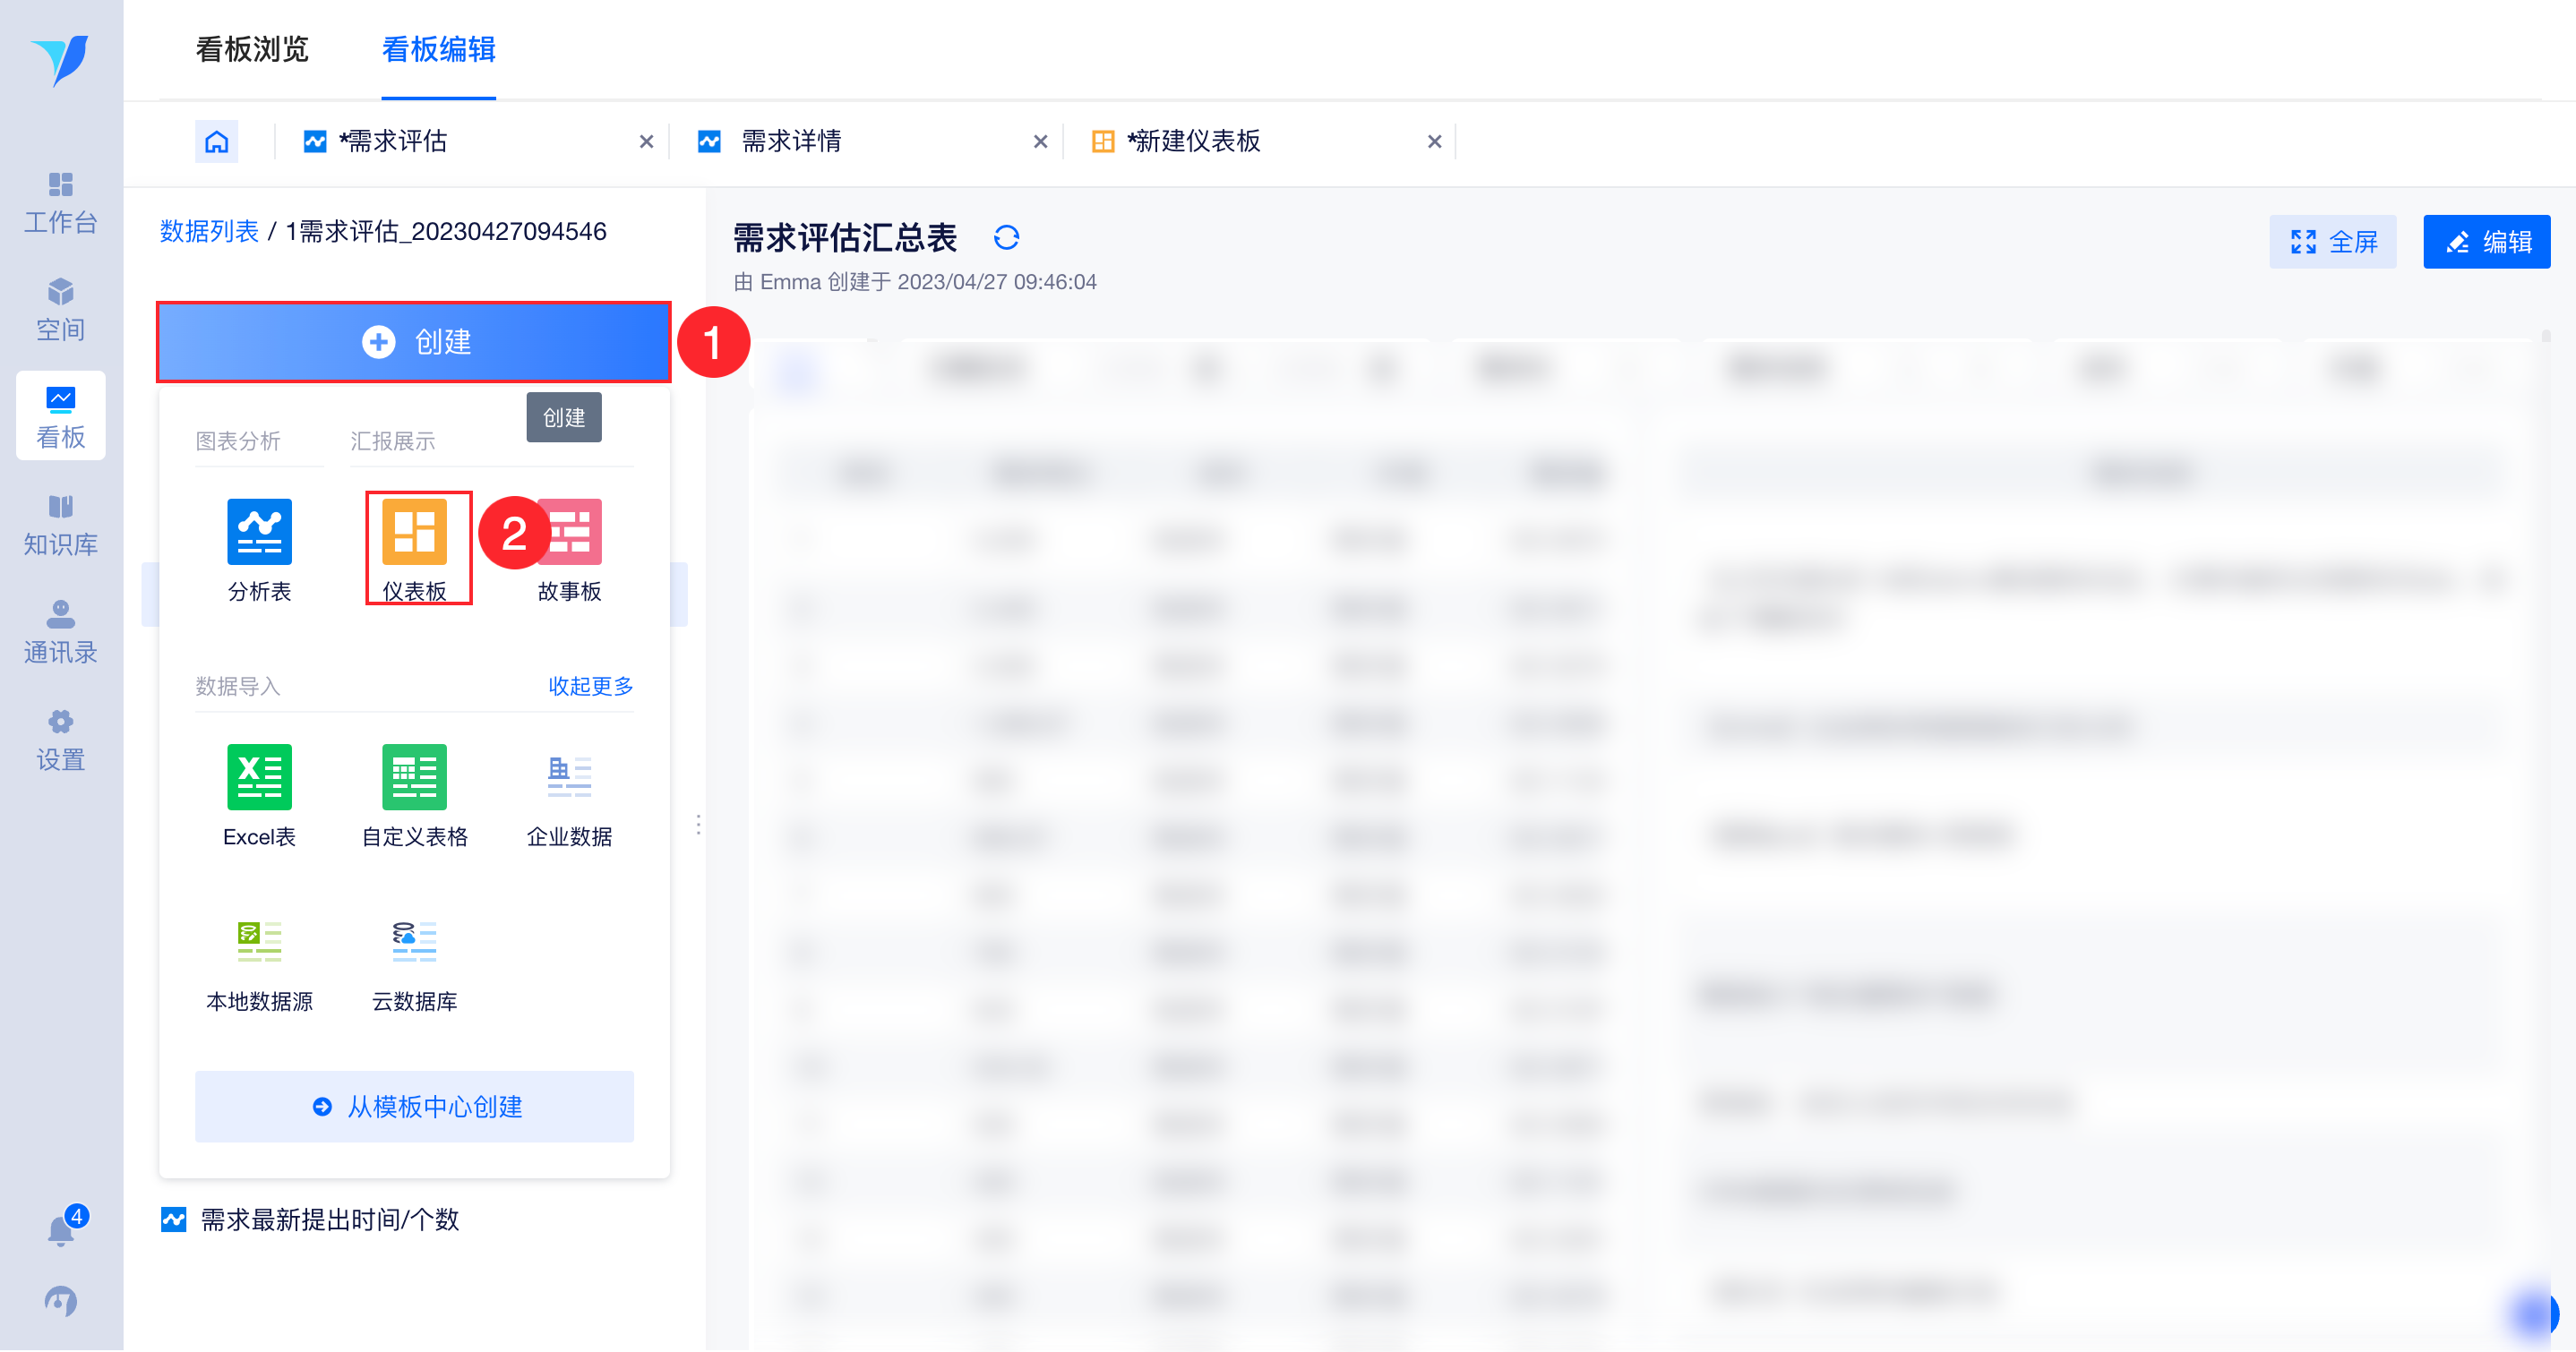Collapse data import with 收起更多

point(590,686)
